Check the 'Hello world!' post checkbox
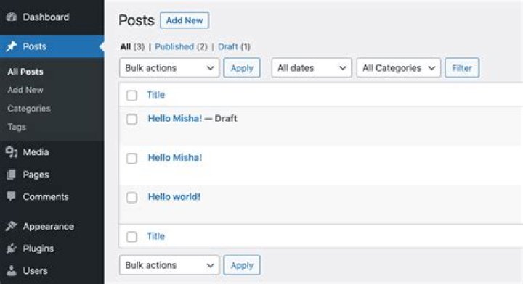Viewport: 523px width, 284px height. (x=131, y=197)
